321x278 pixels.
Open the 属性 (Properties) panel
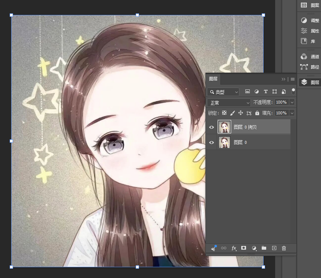pos(310,31)
